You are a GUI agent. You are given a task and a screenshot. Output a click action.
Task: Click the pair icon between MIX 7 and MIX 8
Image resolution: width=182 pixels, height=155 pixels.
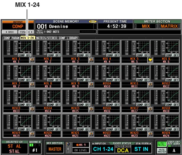point(32,85)
